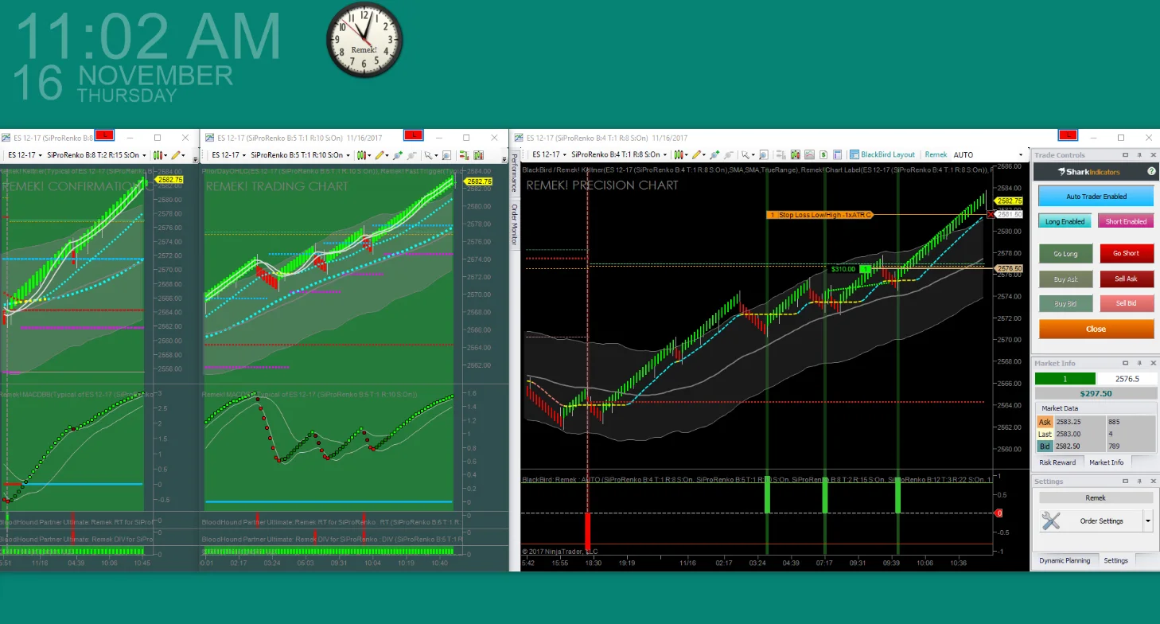Viewport: 1160px width, 624px height.
Task: Toggle Long Enabled button
Action: [1065, 221]
